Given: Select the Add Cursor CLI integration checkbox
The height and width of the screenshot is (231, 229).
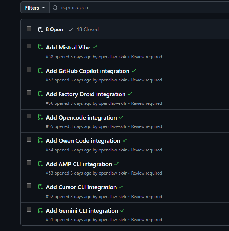Looking at the screenshot, I should [x=29, y=186].
